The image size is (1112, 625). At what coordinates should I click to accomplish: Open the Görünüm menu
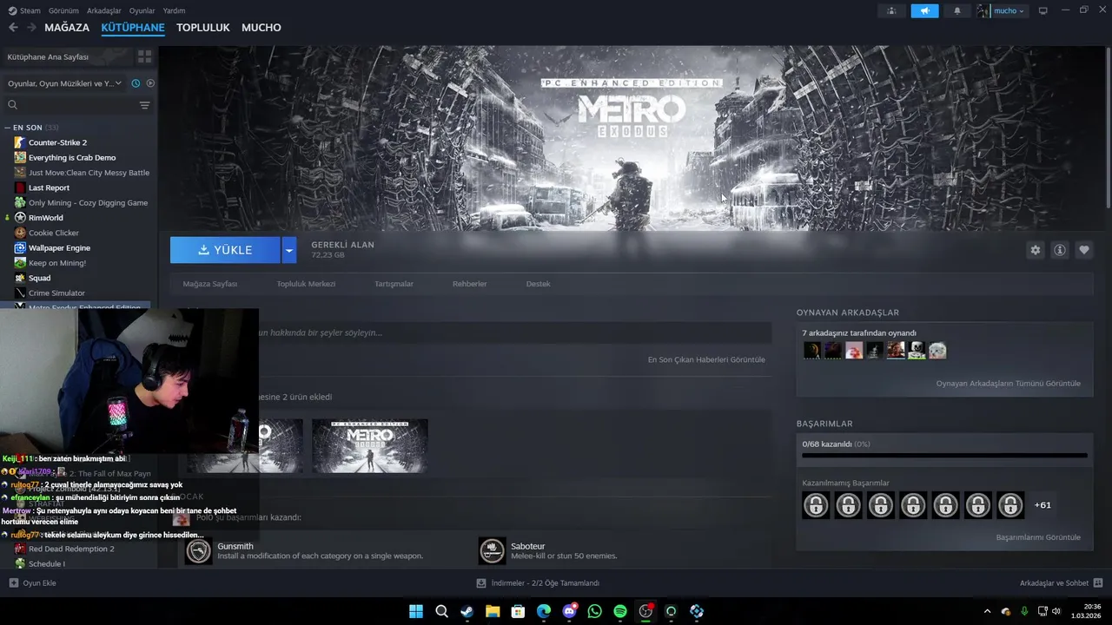63,10
